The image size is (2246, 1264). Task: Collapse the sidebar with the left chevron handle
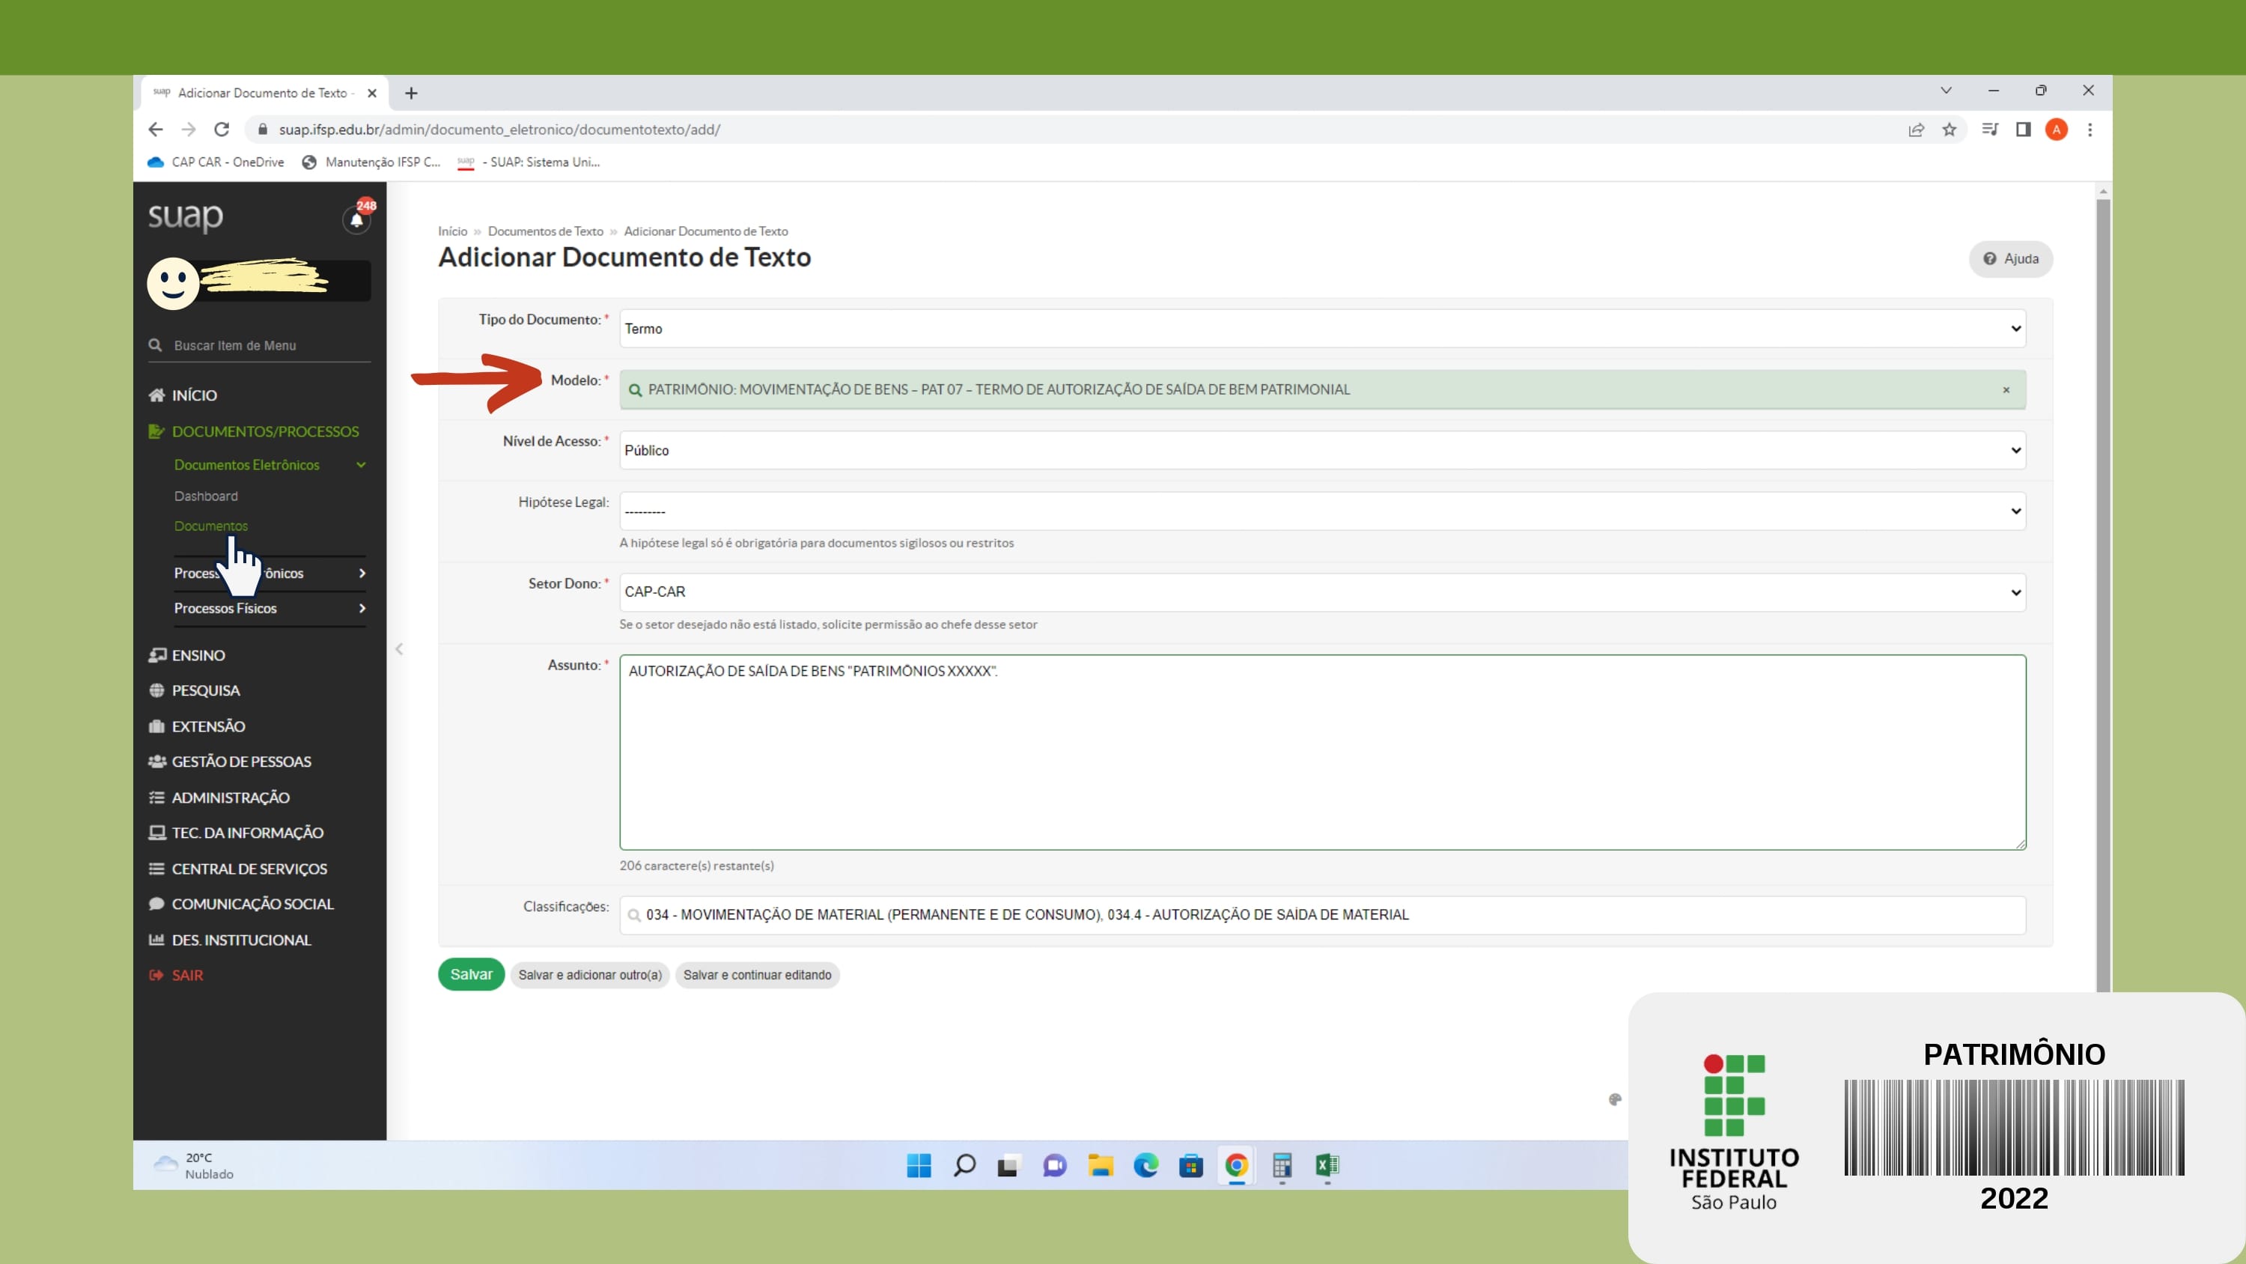(398, 649)
